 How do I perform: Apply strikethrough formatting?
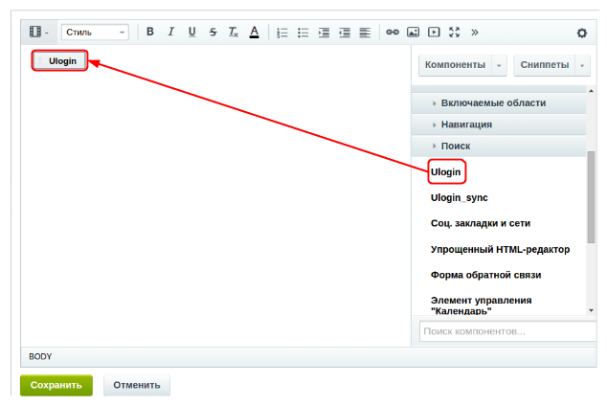click(x=213, y=32)
